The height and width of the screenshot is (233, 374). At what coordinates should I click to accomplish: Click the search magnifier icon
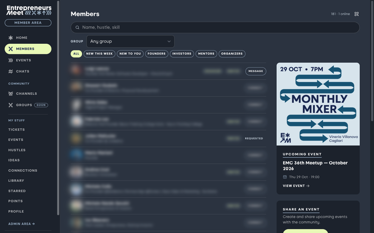(77, 27)
